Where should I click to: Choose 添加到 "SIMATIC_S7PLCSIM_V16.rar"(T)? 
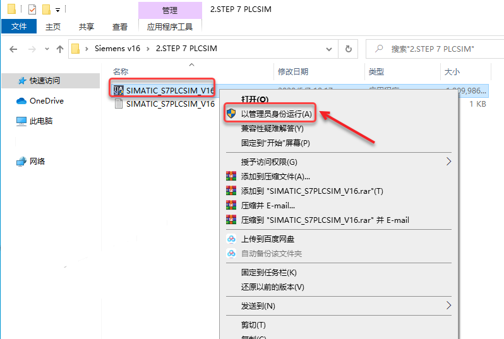pos(312,191)
